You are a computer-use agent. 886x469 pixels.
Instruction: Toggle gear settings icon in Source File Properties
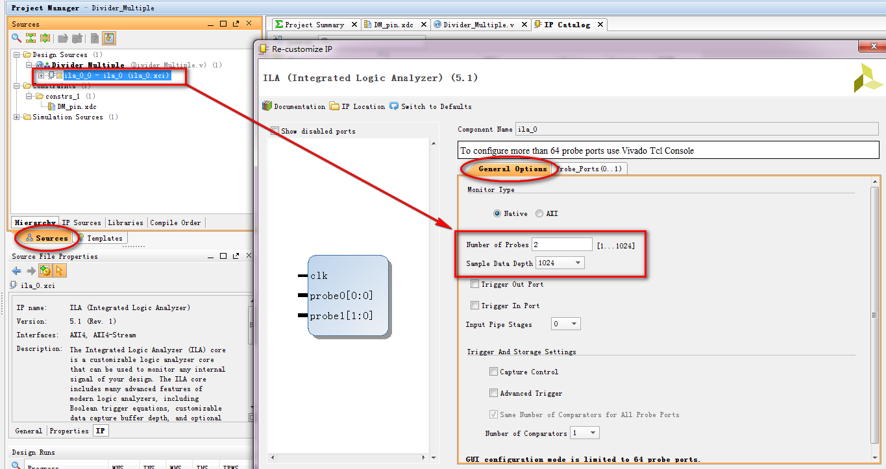[45, 271]
